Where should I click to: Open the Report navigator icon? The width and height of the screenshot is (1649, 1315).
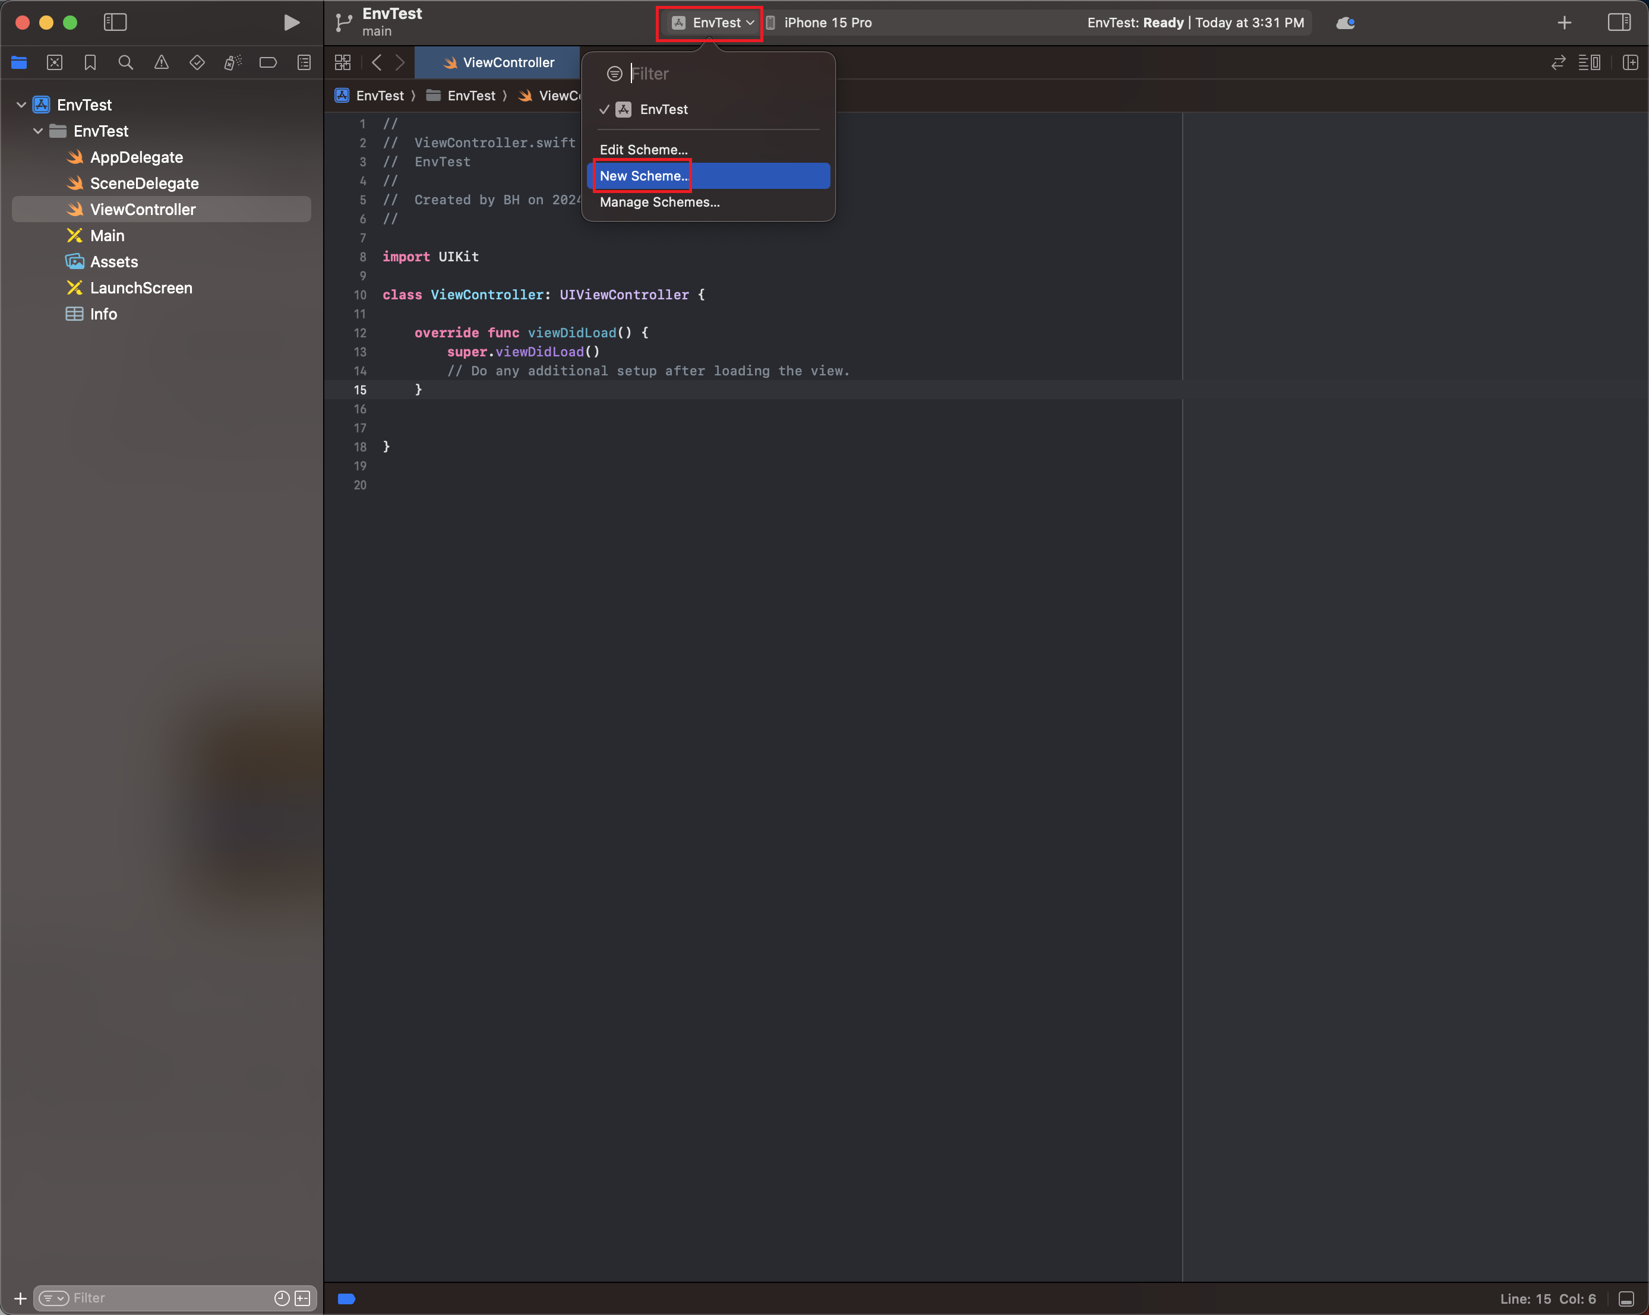pos(304,63)
